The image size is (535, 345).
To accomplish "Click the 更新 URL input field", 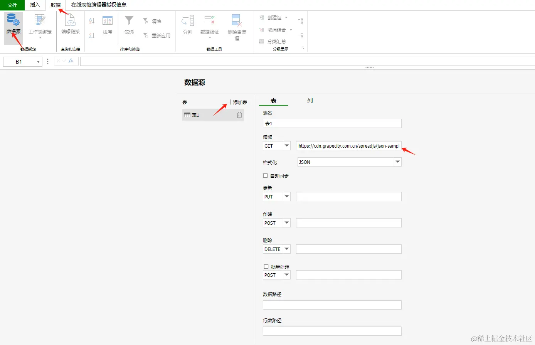I will click(x=349, y=197).
